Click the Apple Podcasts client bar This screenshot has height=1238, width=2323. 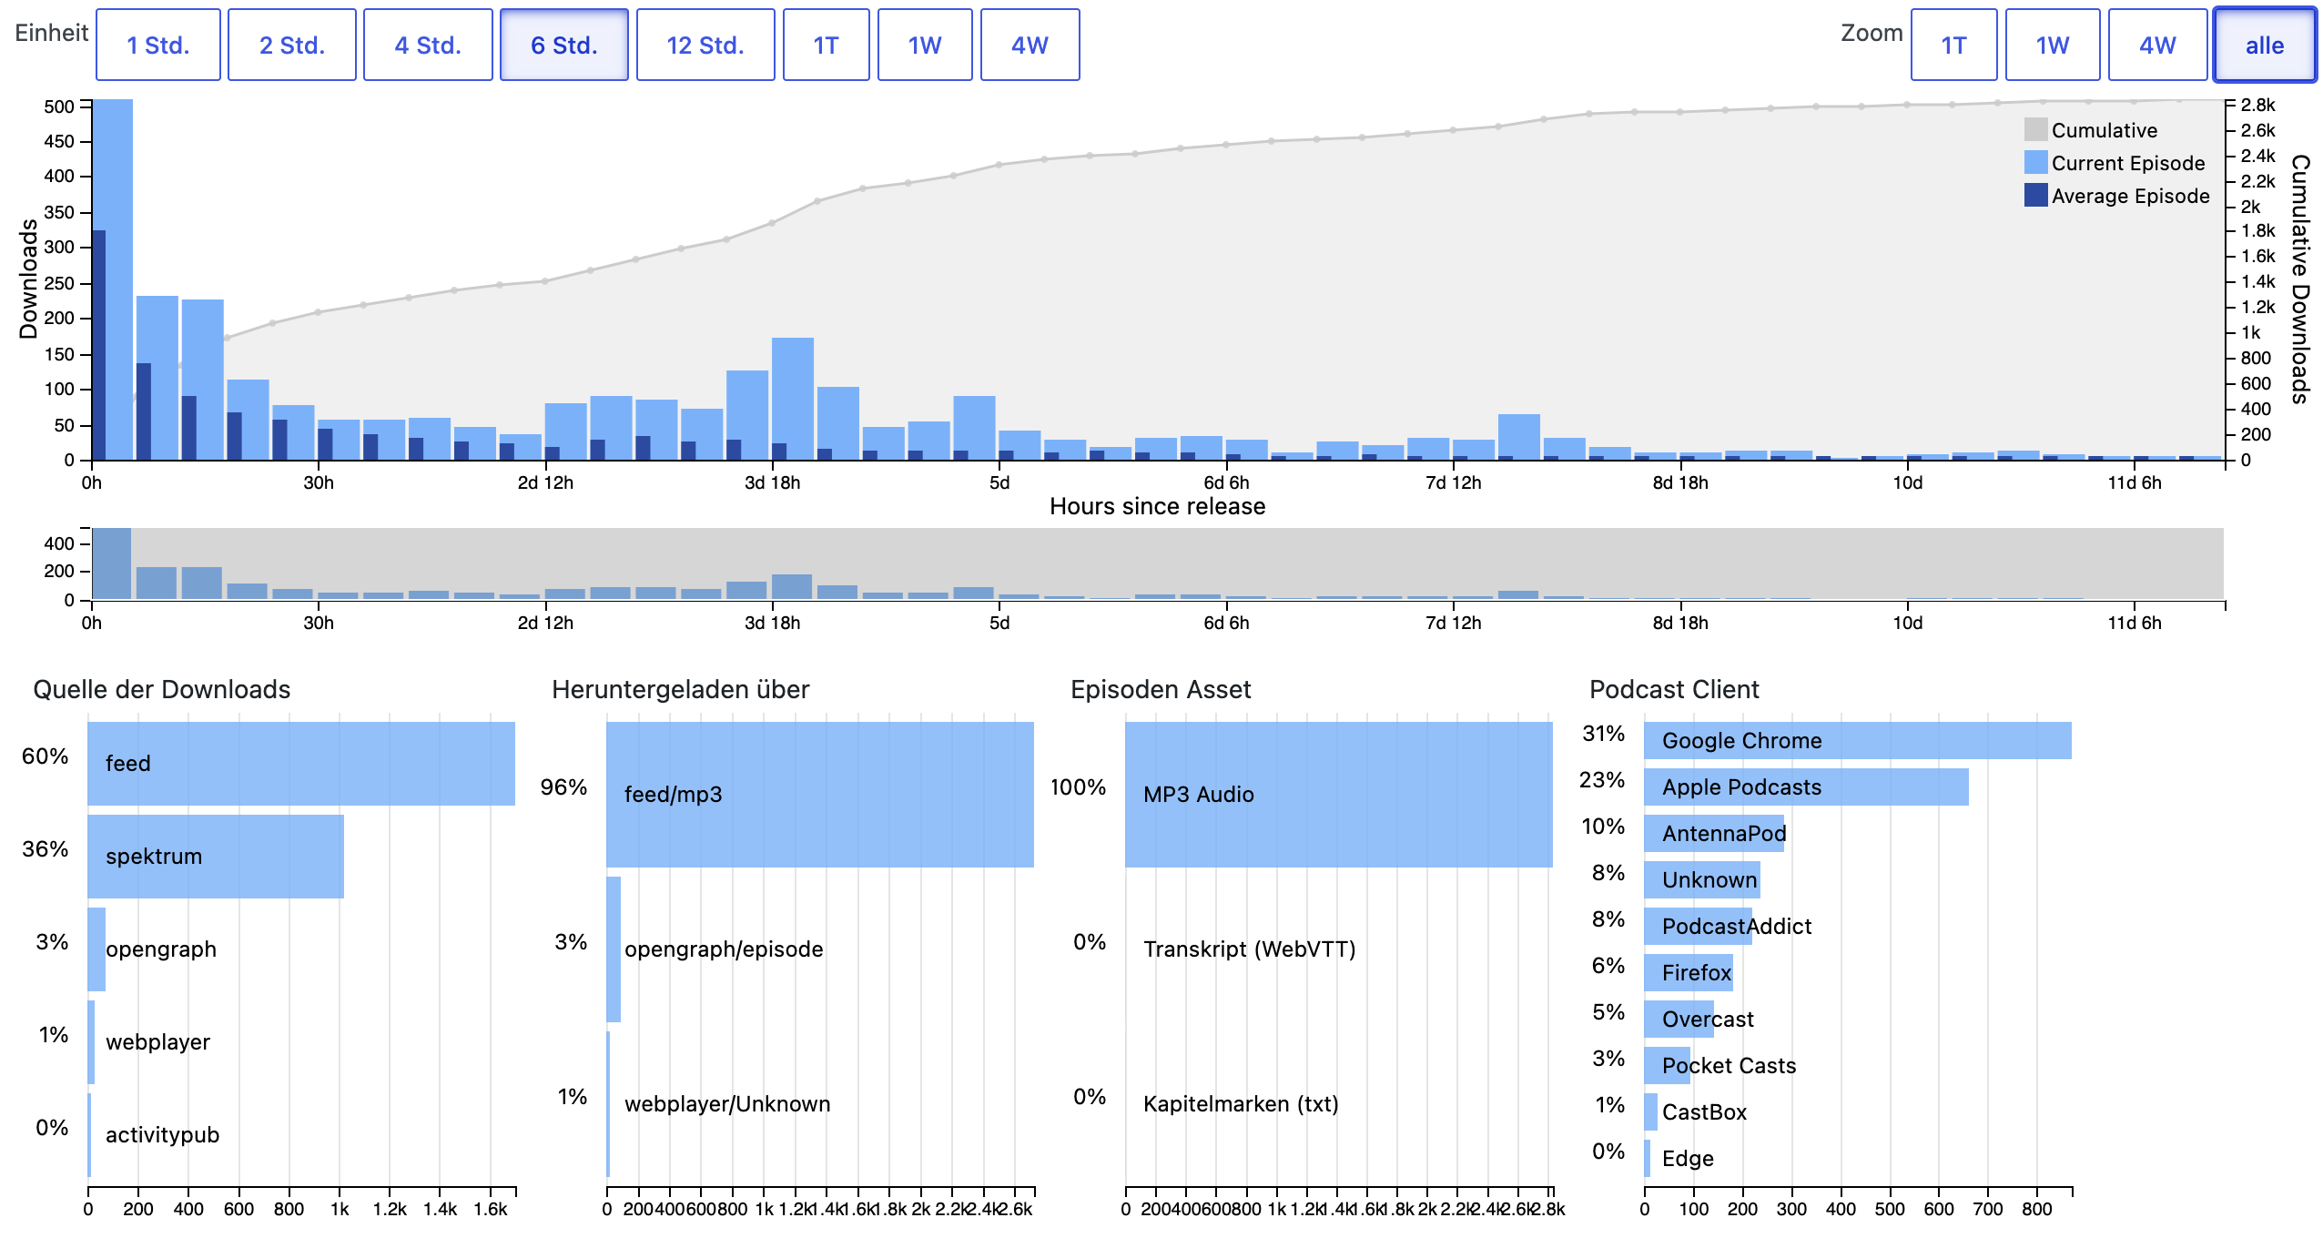click(x=1806, y=787)
